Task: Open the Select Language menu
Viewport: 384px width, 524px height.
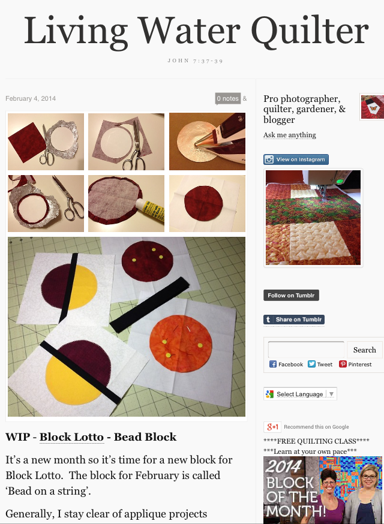Action: click(300, 394)
